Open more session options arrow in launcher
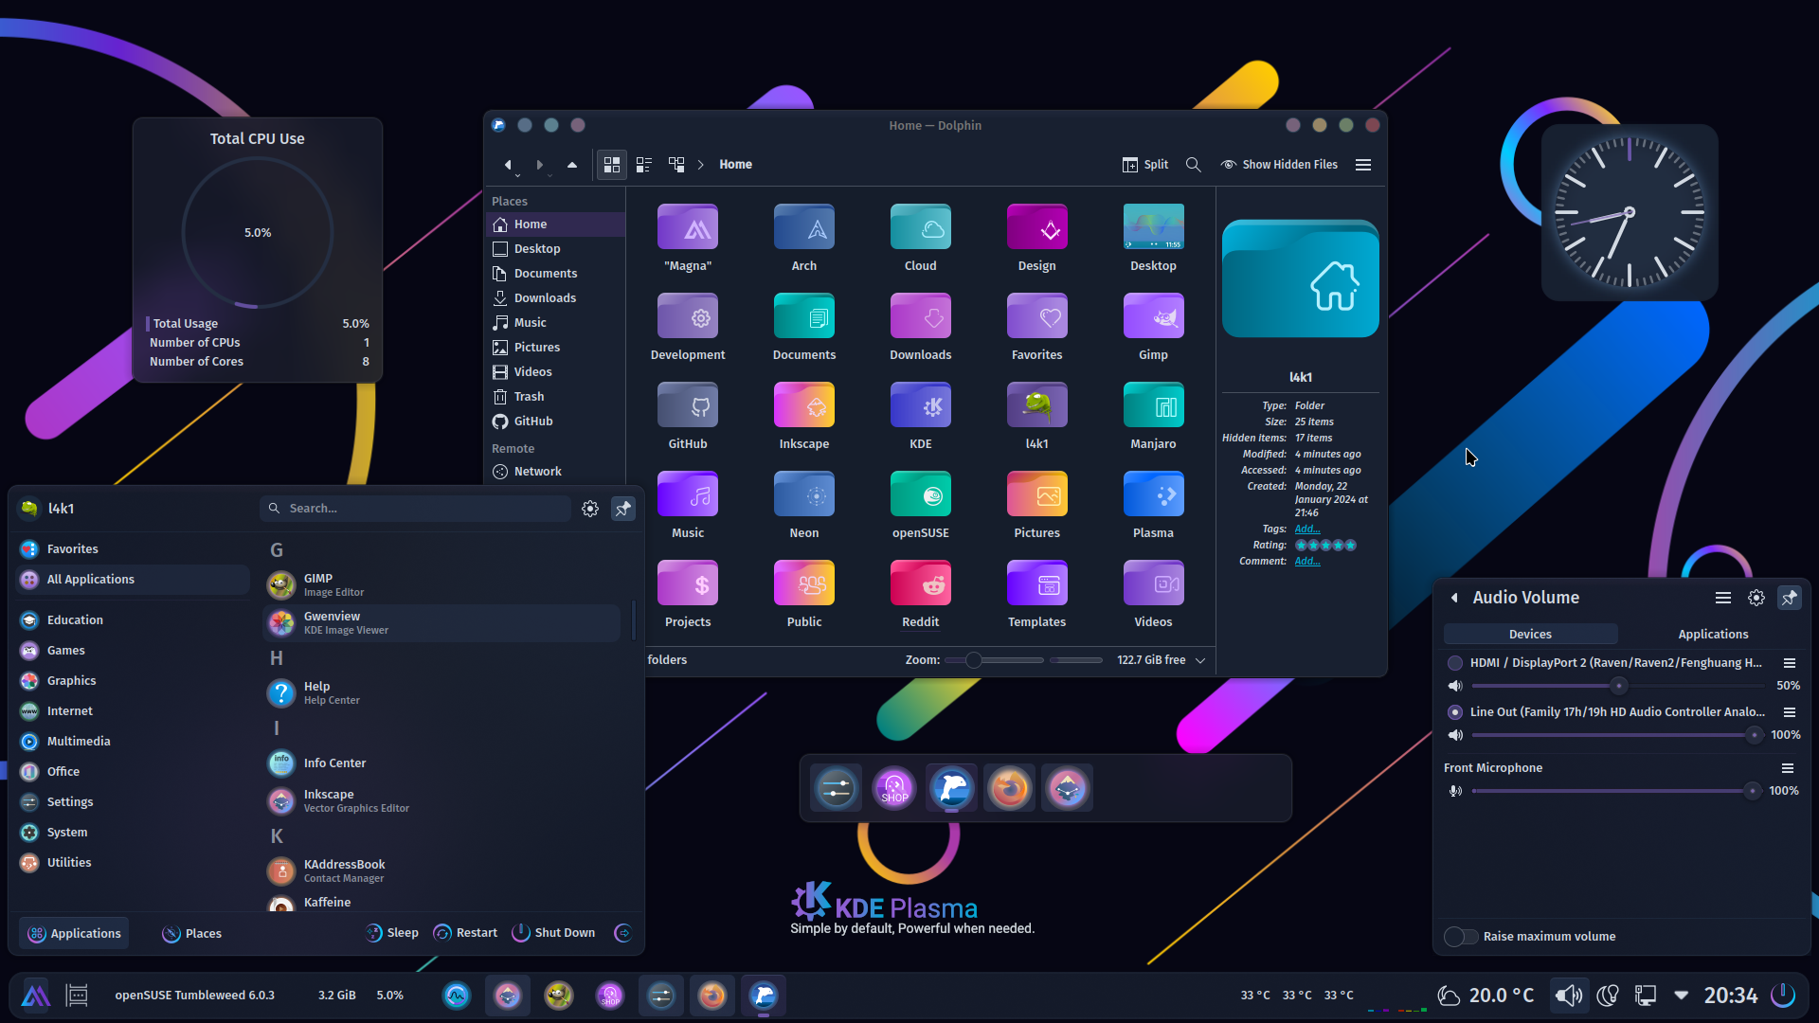 623,934
